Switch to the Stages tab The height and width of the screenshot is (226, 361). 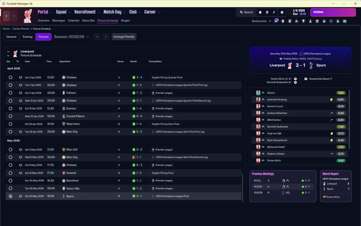[125, 21]
